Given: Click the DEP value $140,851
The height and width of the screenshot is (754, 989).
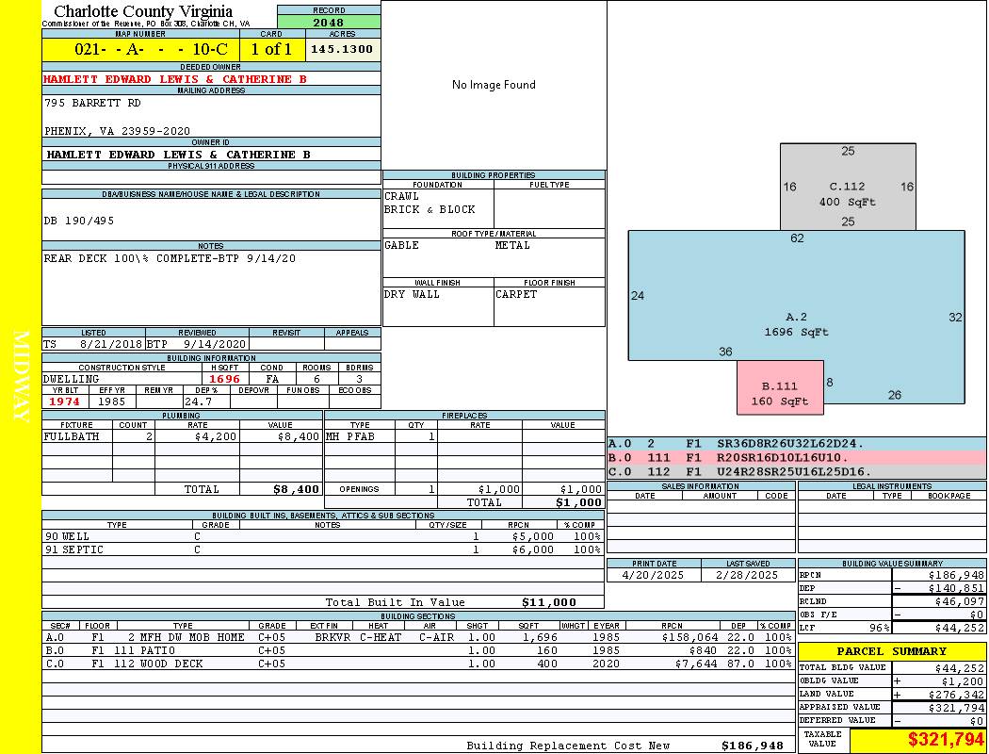Looking at the screenshot, I should pyautogui.click(x=956, y=589).
